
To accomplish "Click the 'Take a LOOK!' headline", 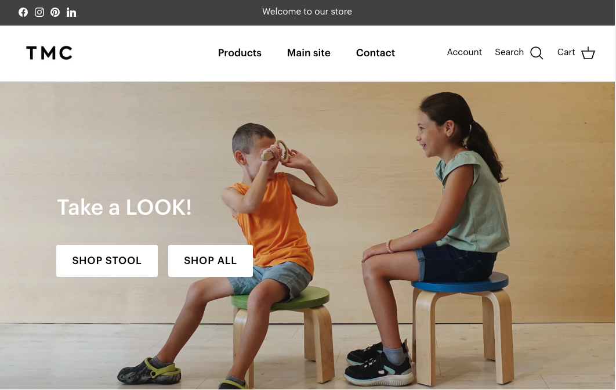I will click(x=124, y=207).
